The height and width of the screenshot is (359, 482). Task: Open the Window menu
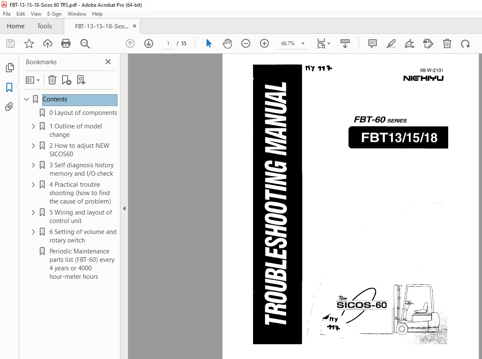point(77,14)
